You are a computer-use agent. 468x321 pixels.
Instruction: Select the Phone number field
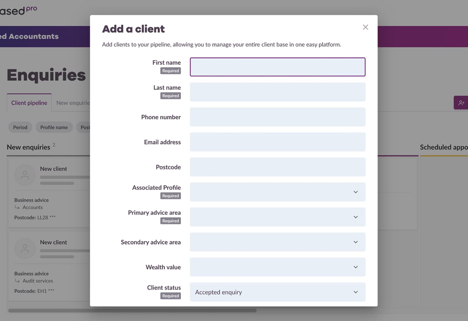click(x=277, y=117)
